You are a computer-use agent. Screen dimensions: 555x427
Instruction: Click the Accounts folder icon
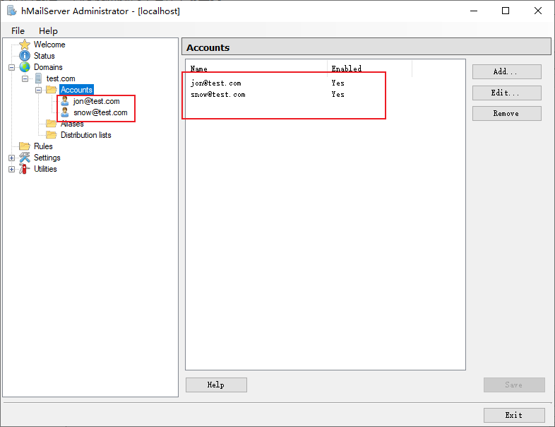click(52, 90)
